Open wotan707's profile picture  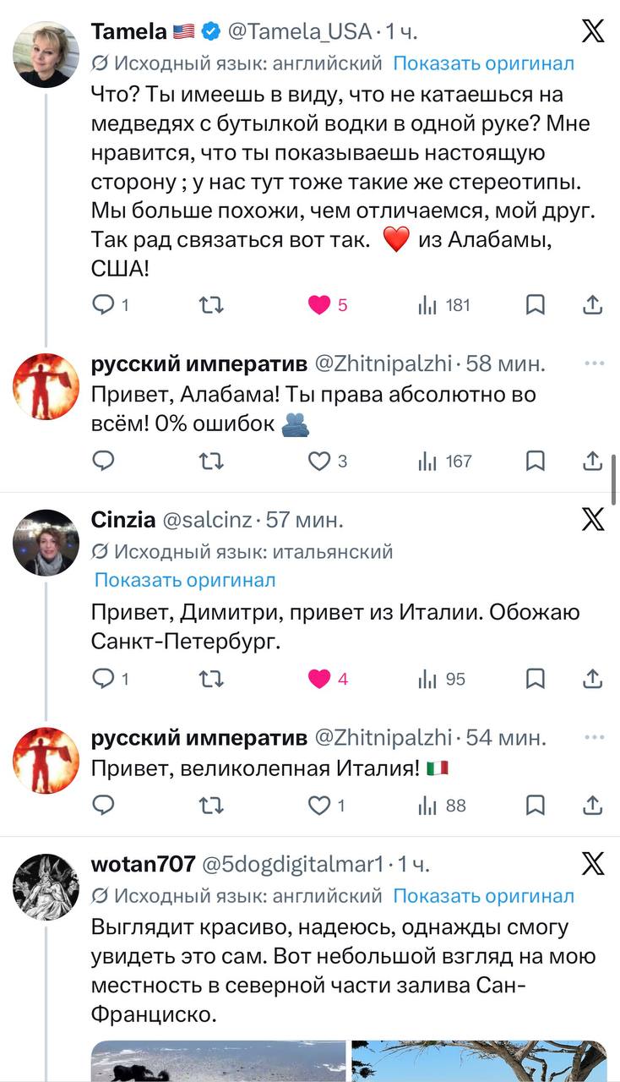pos(46,887)
